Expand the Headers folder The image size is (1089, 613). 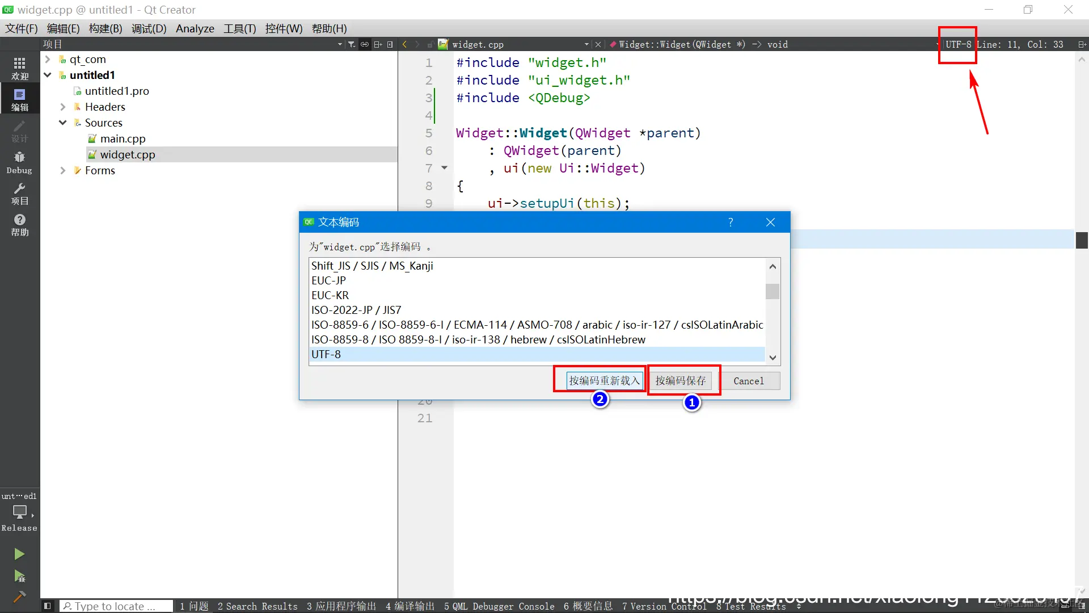[x=63, y=107]
